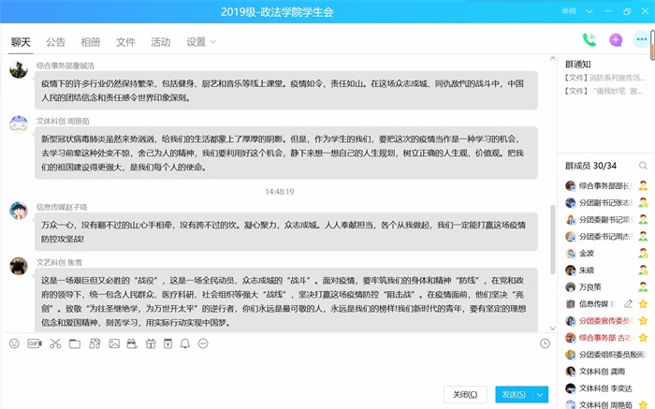Open the 公告 tab
The height and width of the screenshot is (409, 655).
click(x=55, y=42)
